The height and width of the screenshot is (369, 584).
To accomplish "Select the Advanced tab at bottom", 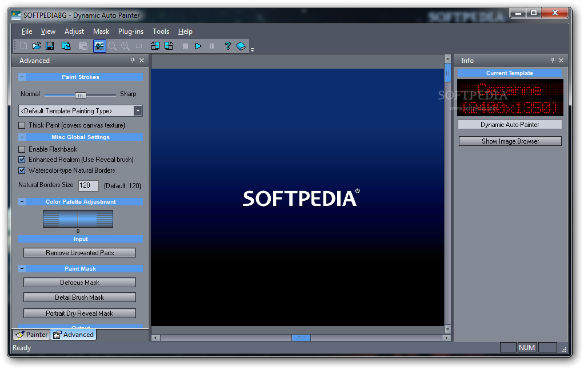I will tap(73, 335).
